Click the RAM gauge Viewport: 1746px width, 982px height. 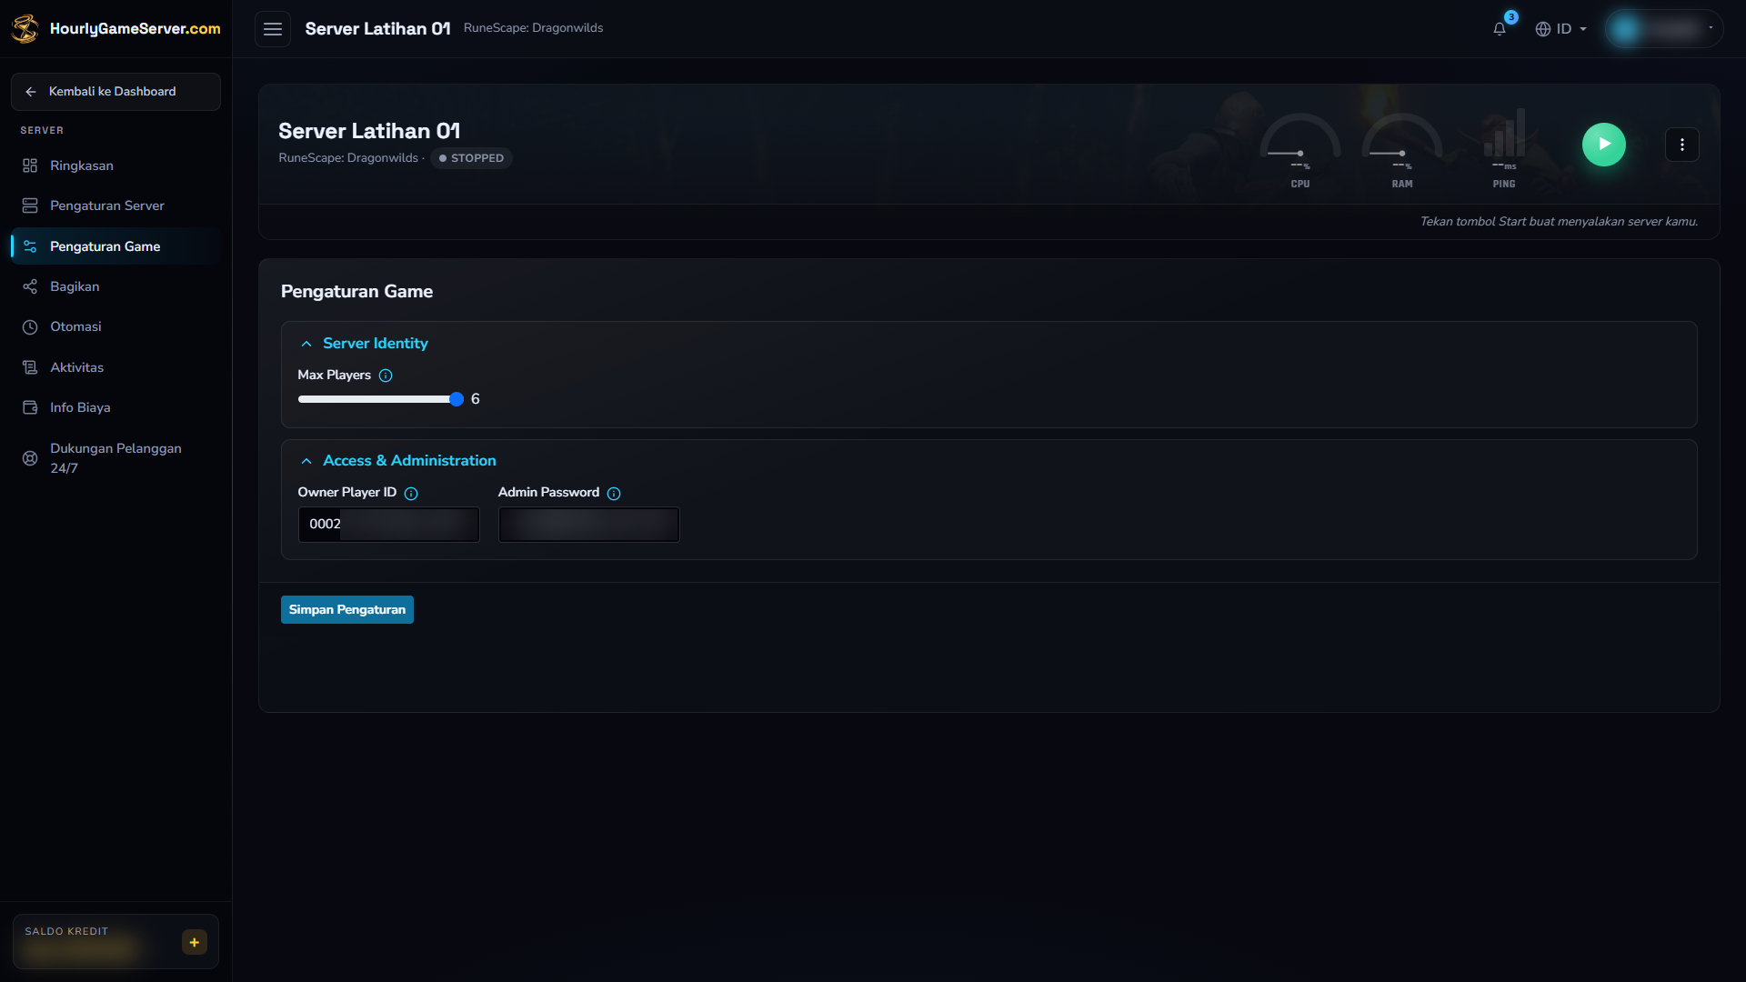(x=1402, y=151)
